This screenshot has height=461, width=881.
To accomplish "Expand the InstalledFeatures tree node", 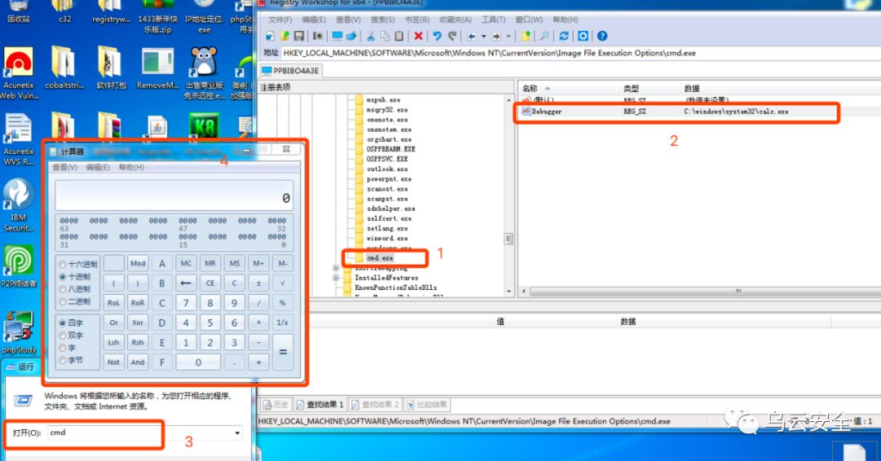I will 336,278.
